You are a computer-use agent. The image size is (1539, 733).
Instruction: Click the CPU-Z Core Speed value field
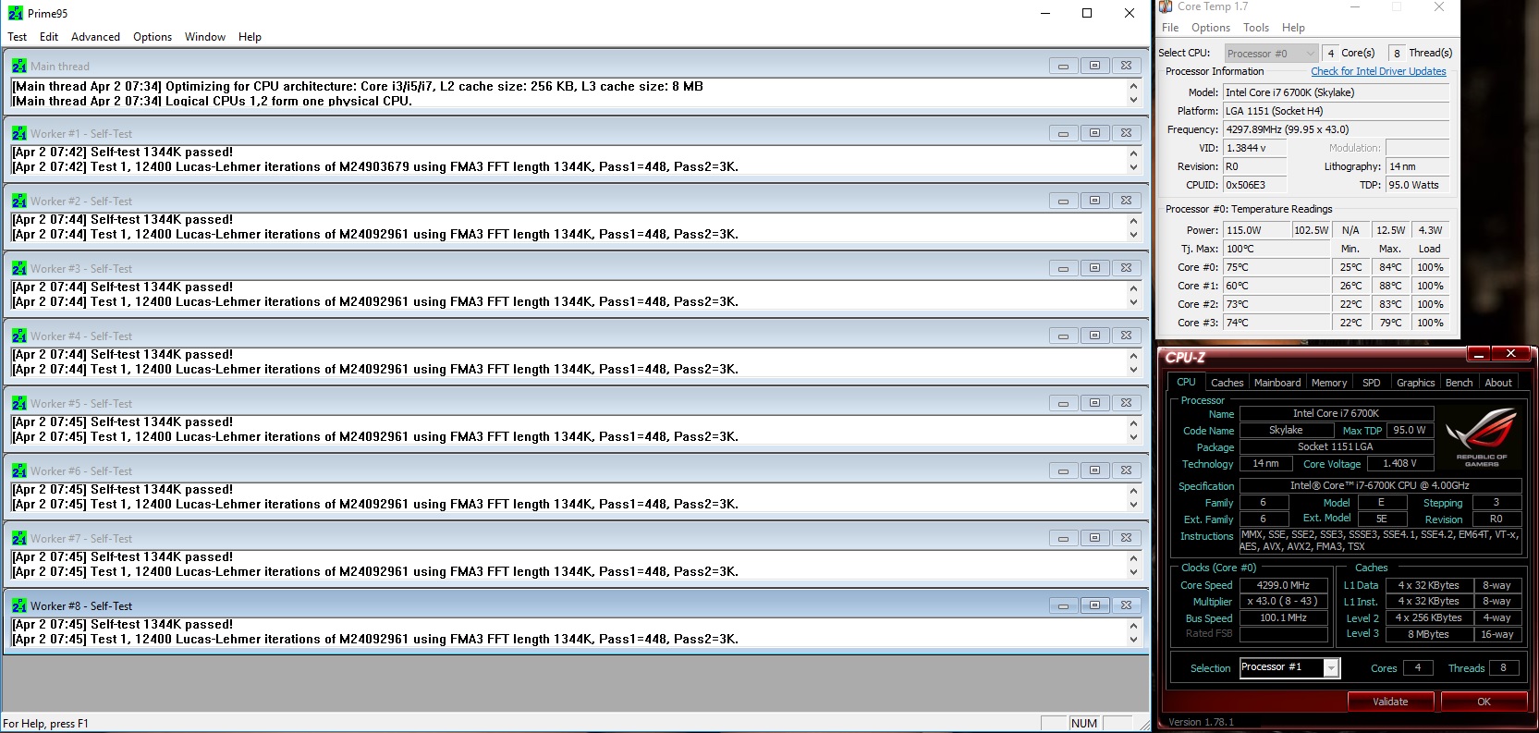click(x=1283, y=585)
